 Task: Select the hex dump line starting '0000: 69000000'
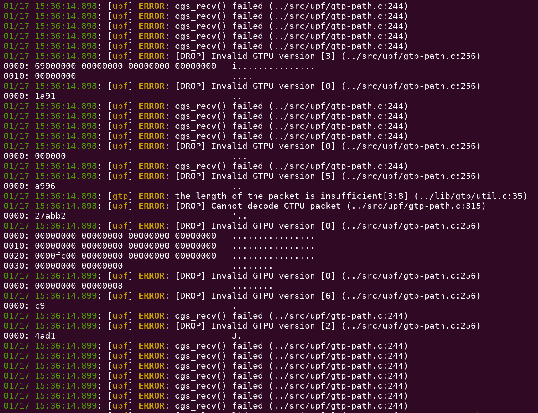pyautogui.click(x=159, y=66)
